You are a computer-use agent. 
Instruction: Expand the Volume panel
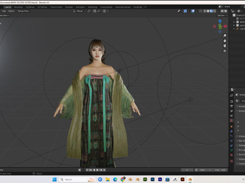(240, 136)
